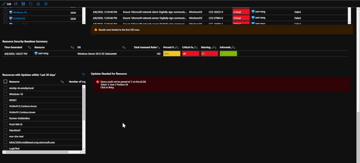The image size is (360, 163).
Task: Click the 182 total assessed rules value
Action: (159, 54)
